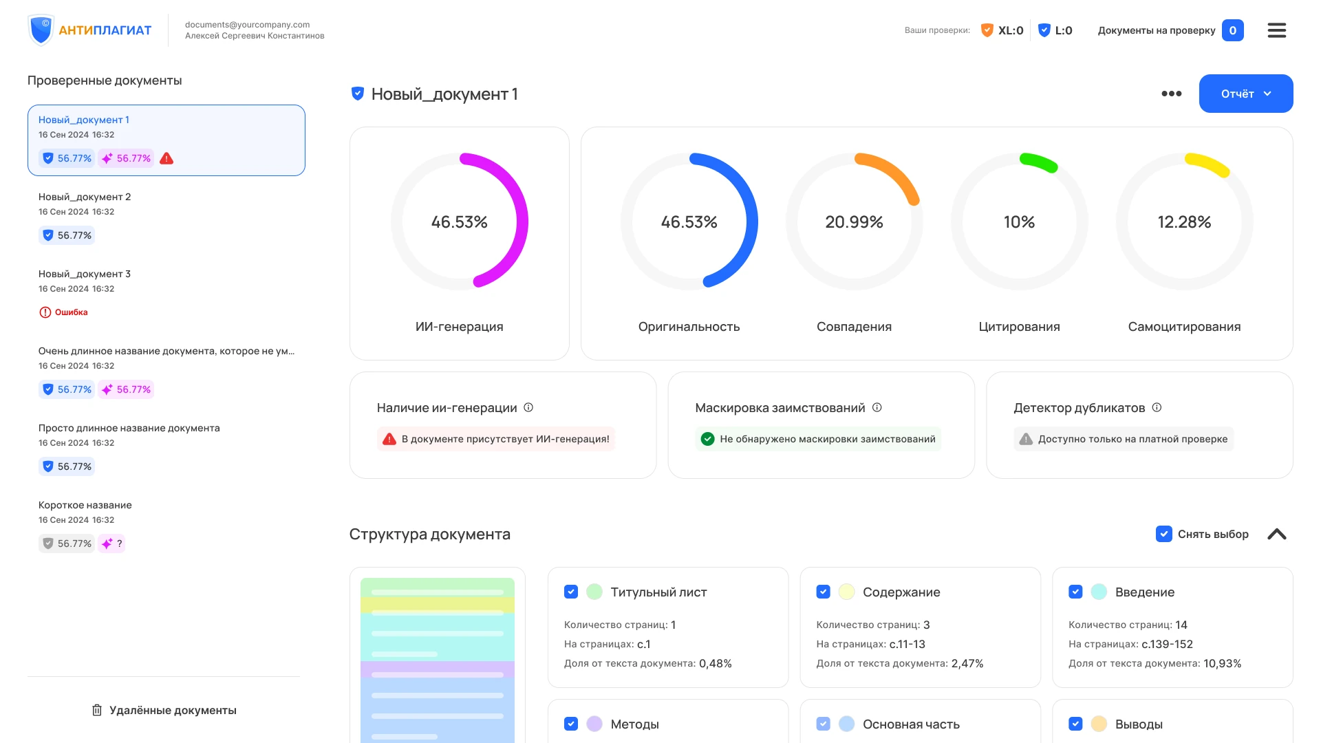Click the Совпадения 20.99% ring chart

855,222
